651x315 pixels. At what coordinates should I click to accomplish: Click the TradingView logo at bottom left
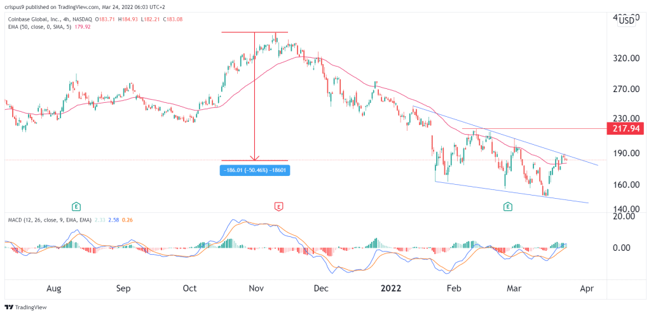coord(25,307)
